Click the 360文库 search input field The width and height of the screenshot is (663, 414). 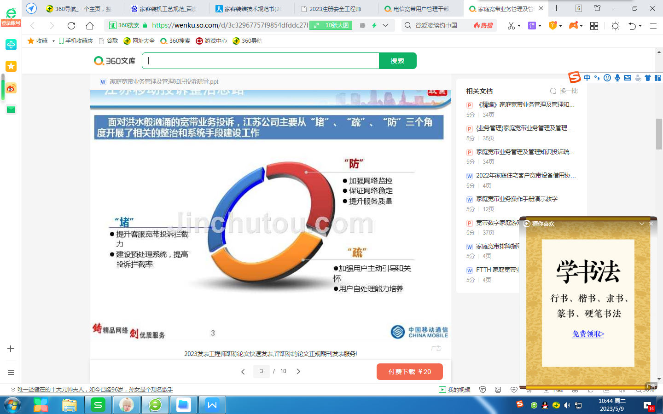[x=261, y=61]
